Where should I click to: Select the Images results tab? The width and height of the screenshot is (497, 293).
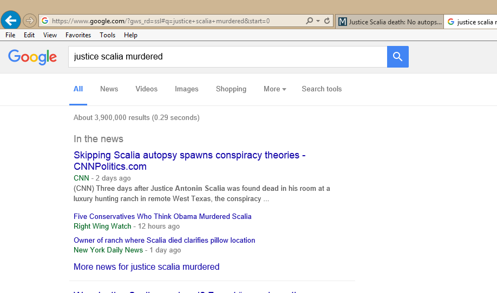(x=186, y=89)
